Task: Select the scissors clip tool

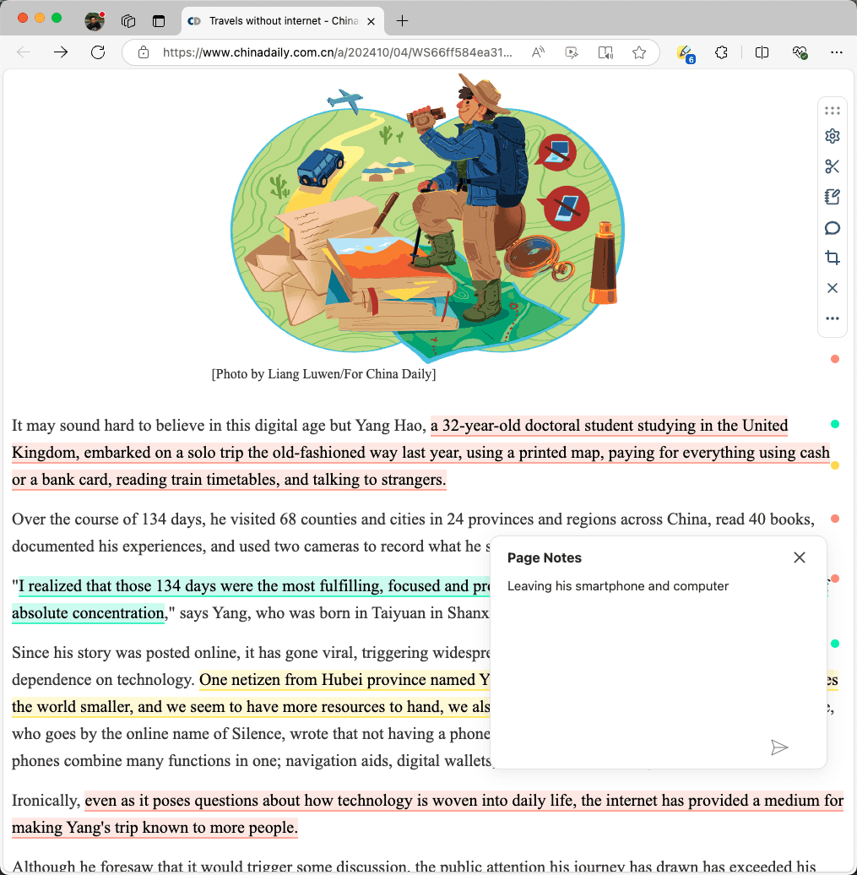Action: click(833, 166)
